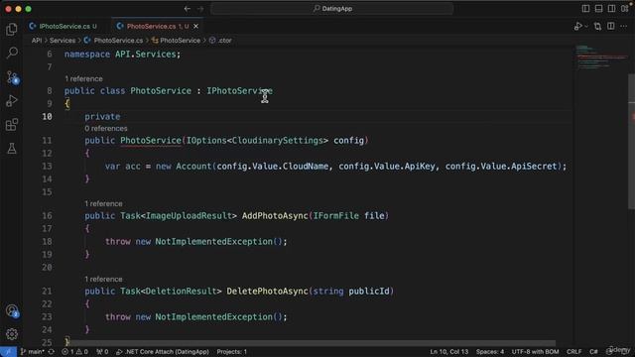Screen dimensions: 635x357
Task: Click 'CloudinarySettings' in the constructor parameter
Action: tap(278, 141)
